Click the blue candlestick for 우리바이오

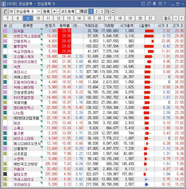[x=146, y=184]
